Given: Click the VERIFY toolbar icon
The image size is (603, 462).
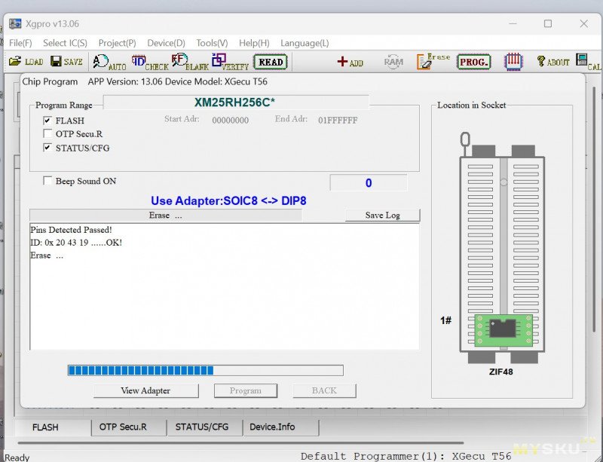Looking at the screenshot, I should (230, 63).
